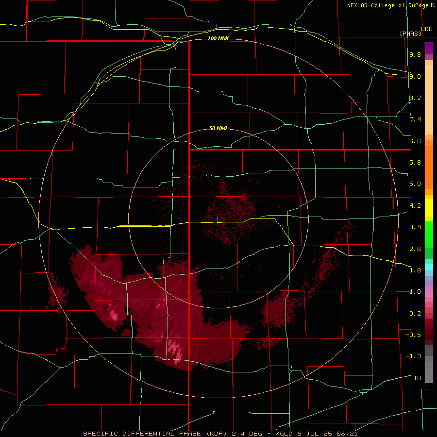This screenshot has width=437, height=437.
Task: Select the "-1.3" legend value
Action: pyautogui.click(x=413, y=356)
